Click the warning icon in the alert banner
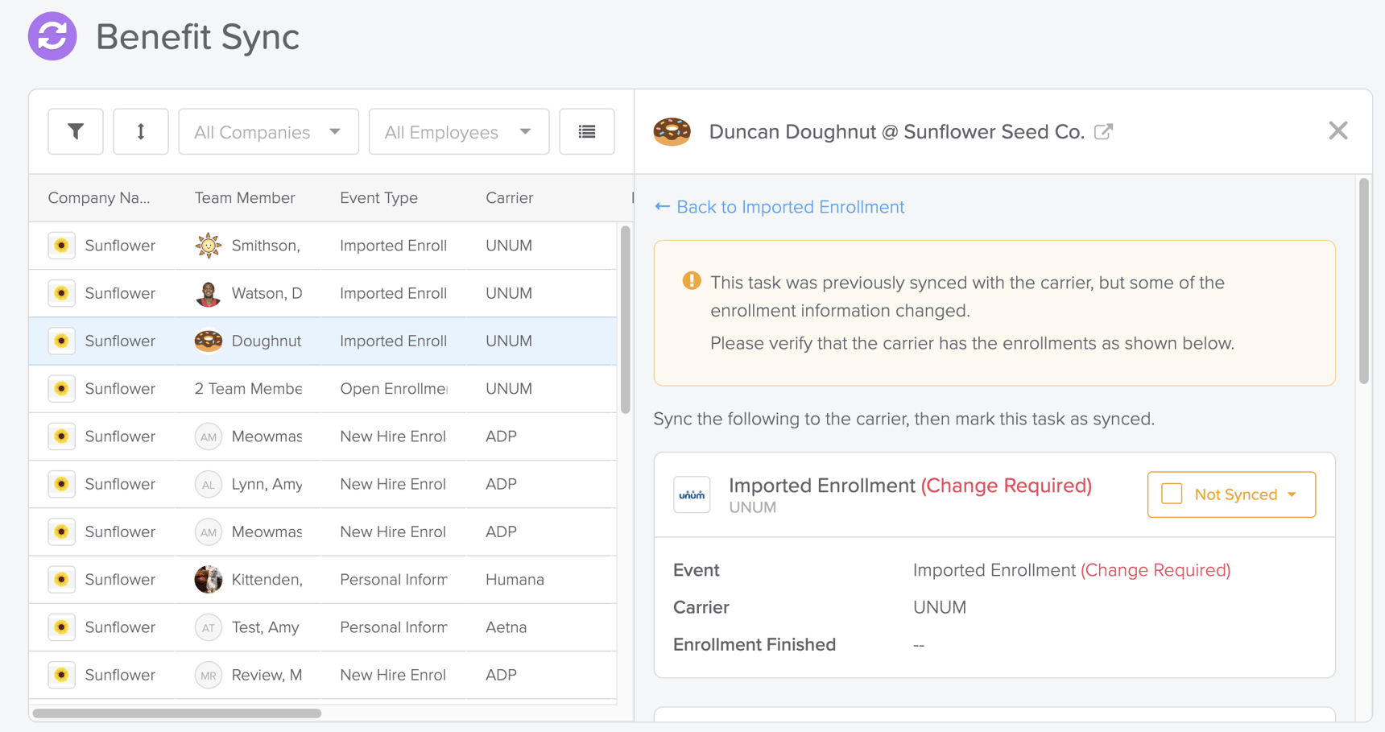This screenshot has width=1385, height=732. tap(690, 281)
